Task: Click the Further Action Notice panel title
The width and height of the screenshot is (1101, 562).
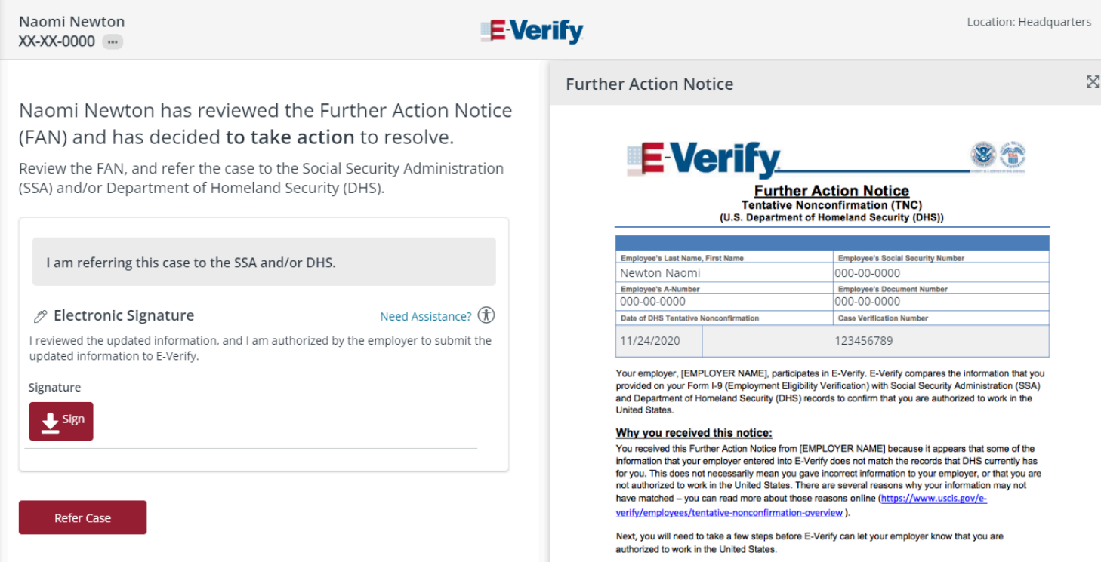Action: 649,84
